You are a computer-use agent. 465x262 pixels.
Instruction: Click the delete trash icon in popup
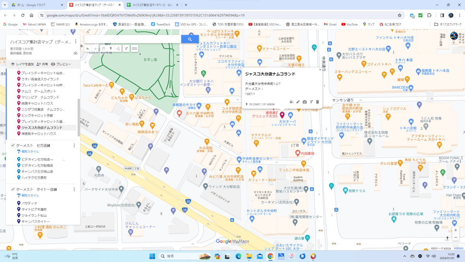[x=317, y=102]
